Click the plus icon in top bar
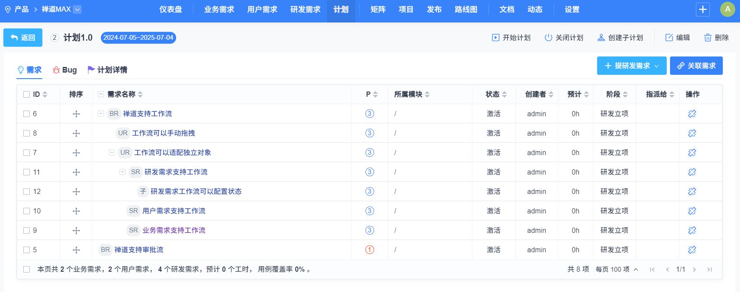740x292 pixels. (x=702, y=10)
